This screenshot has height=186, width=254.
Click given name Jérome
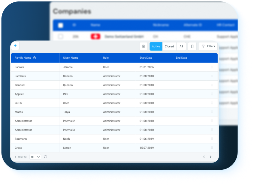click(x=68, y=67)
